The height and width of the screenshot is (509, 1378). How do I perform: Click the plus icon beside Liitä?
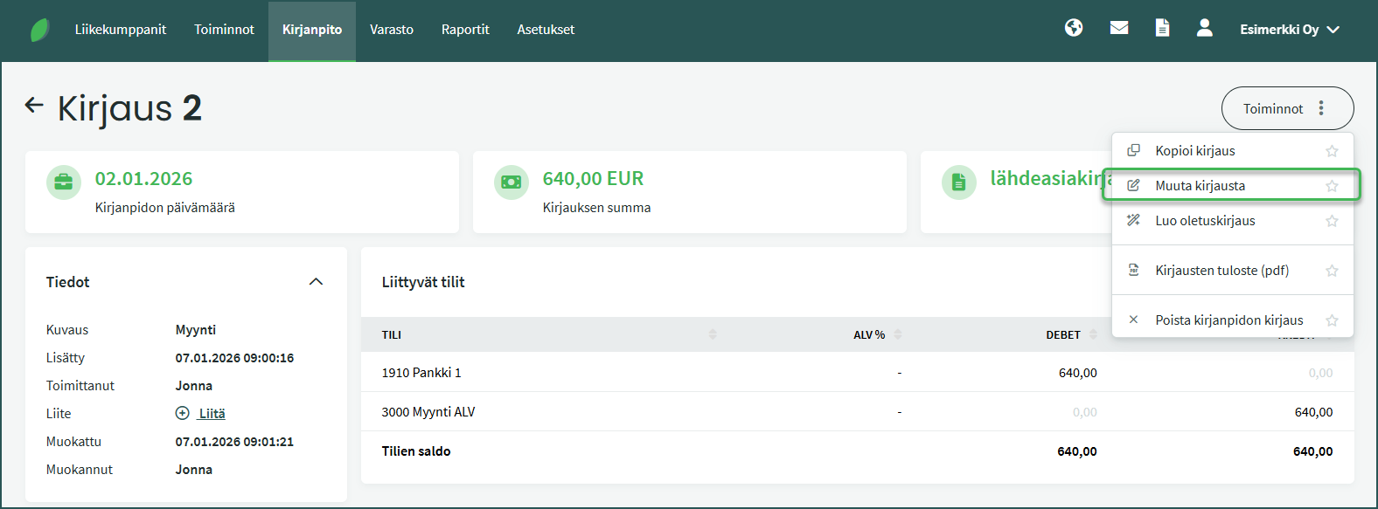pyautogui.click(x=183, y=413)
